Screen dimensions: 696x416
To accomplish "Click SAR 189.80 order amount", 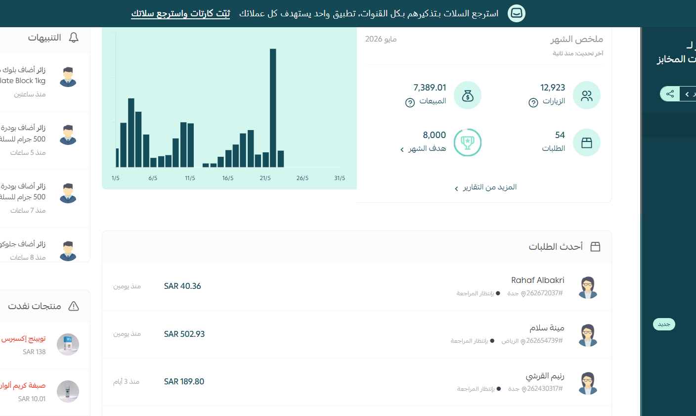I will 184,381.
